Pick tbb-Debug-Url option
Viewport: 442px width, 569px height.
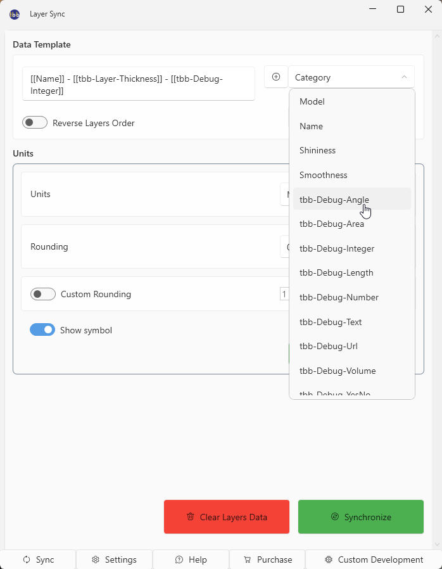[351, 346]
